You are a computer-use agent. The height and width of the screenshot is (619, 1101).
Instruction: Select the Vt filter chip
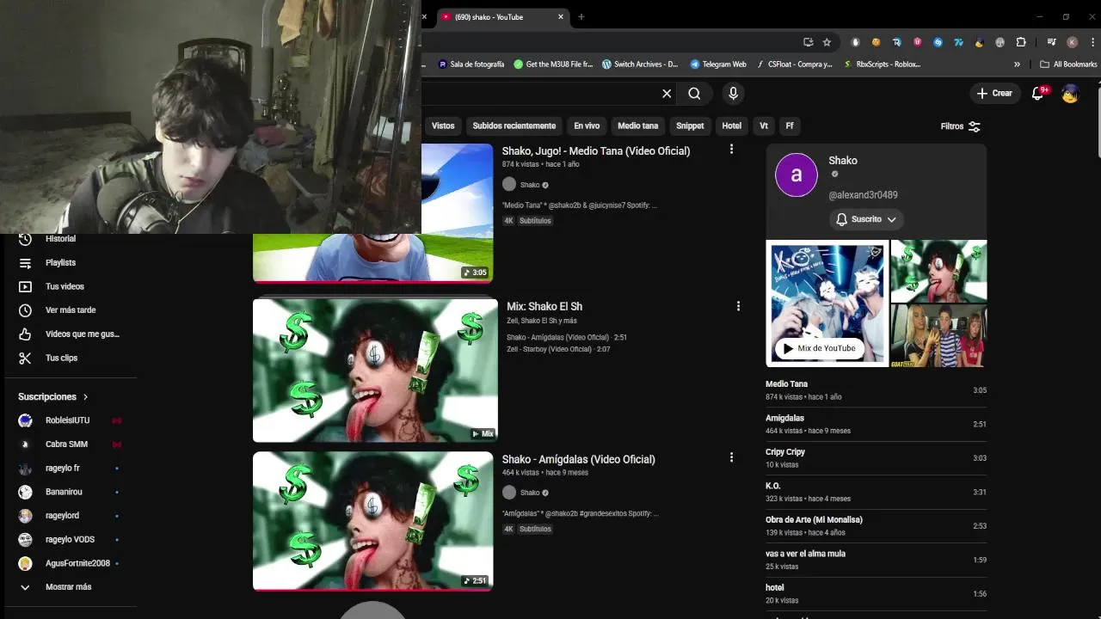point(764,126)
